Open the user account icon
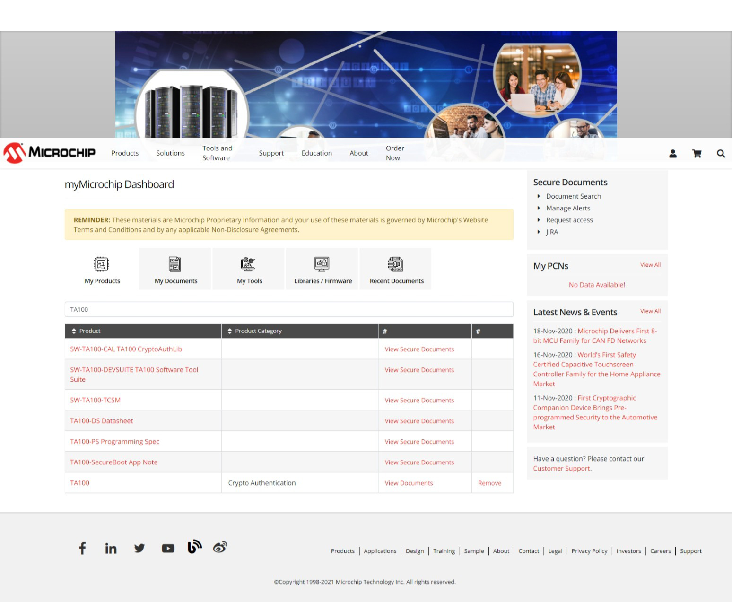This screenshot has height=602, width=732. coord(673,154)
